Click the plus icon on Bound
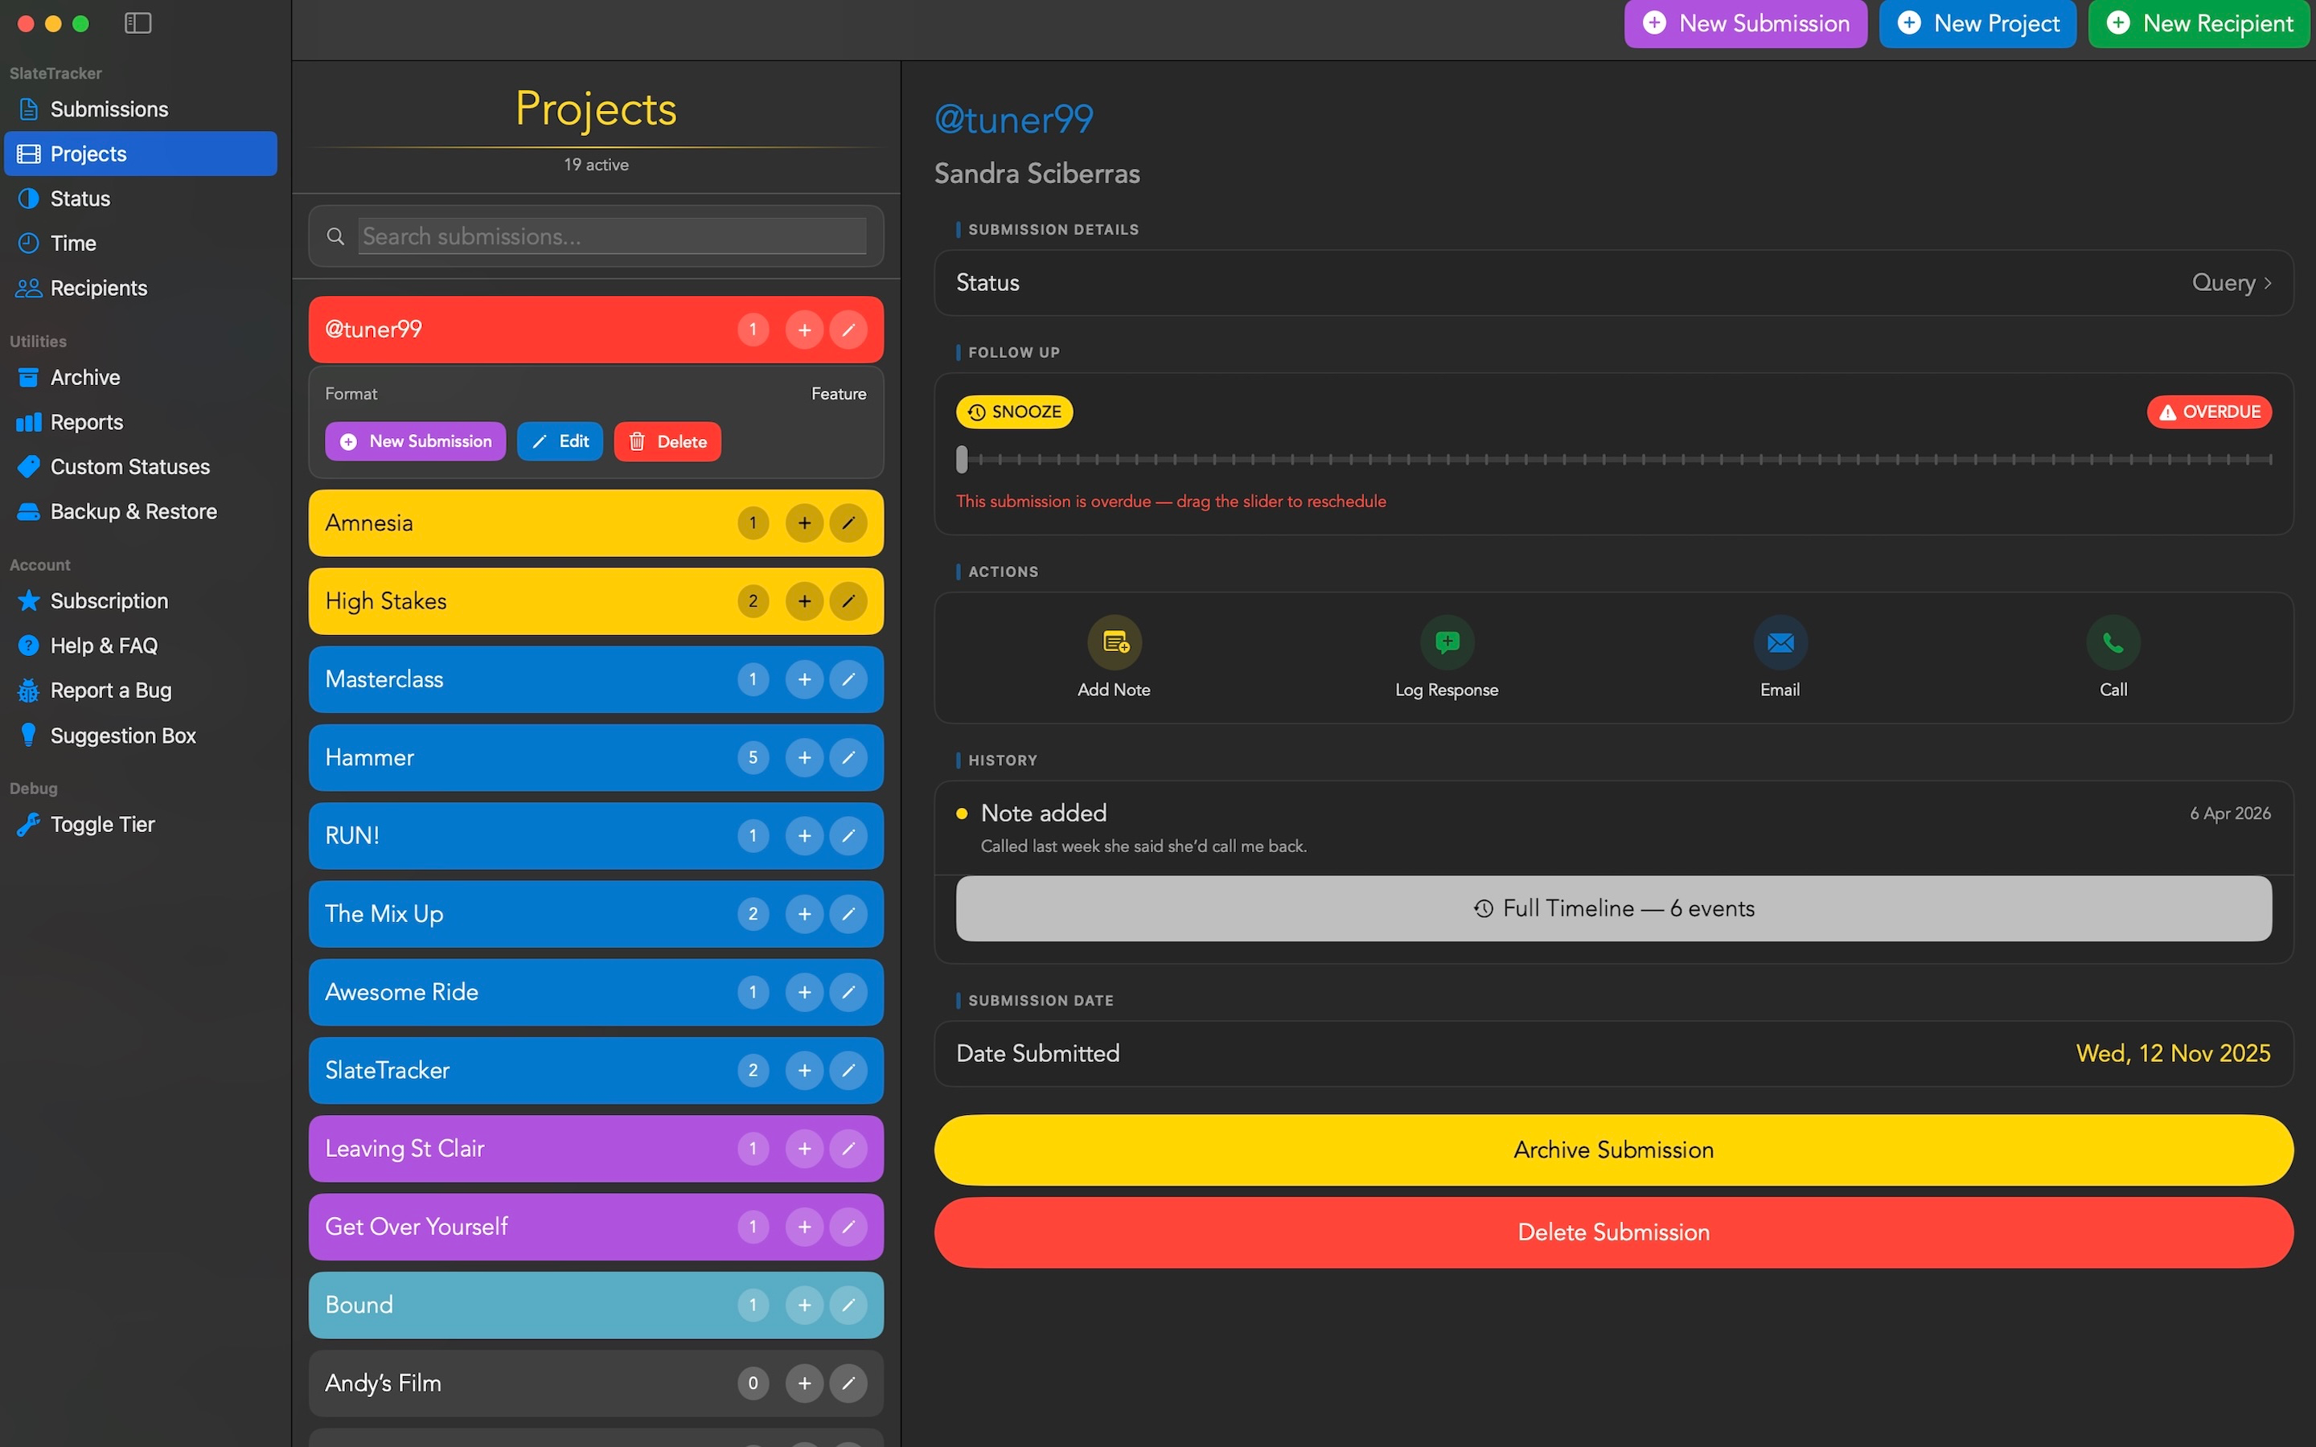Image resolution: width=2316 pixels, height=1447 pixels. [x=804, y=1306]
